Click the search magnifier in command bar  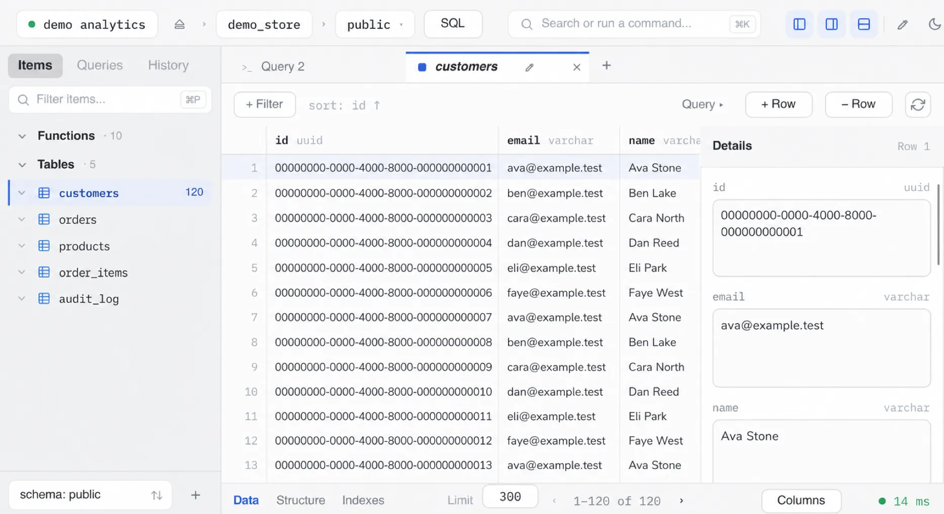tap(526, 24)
